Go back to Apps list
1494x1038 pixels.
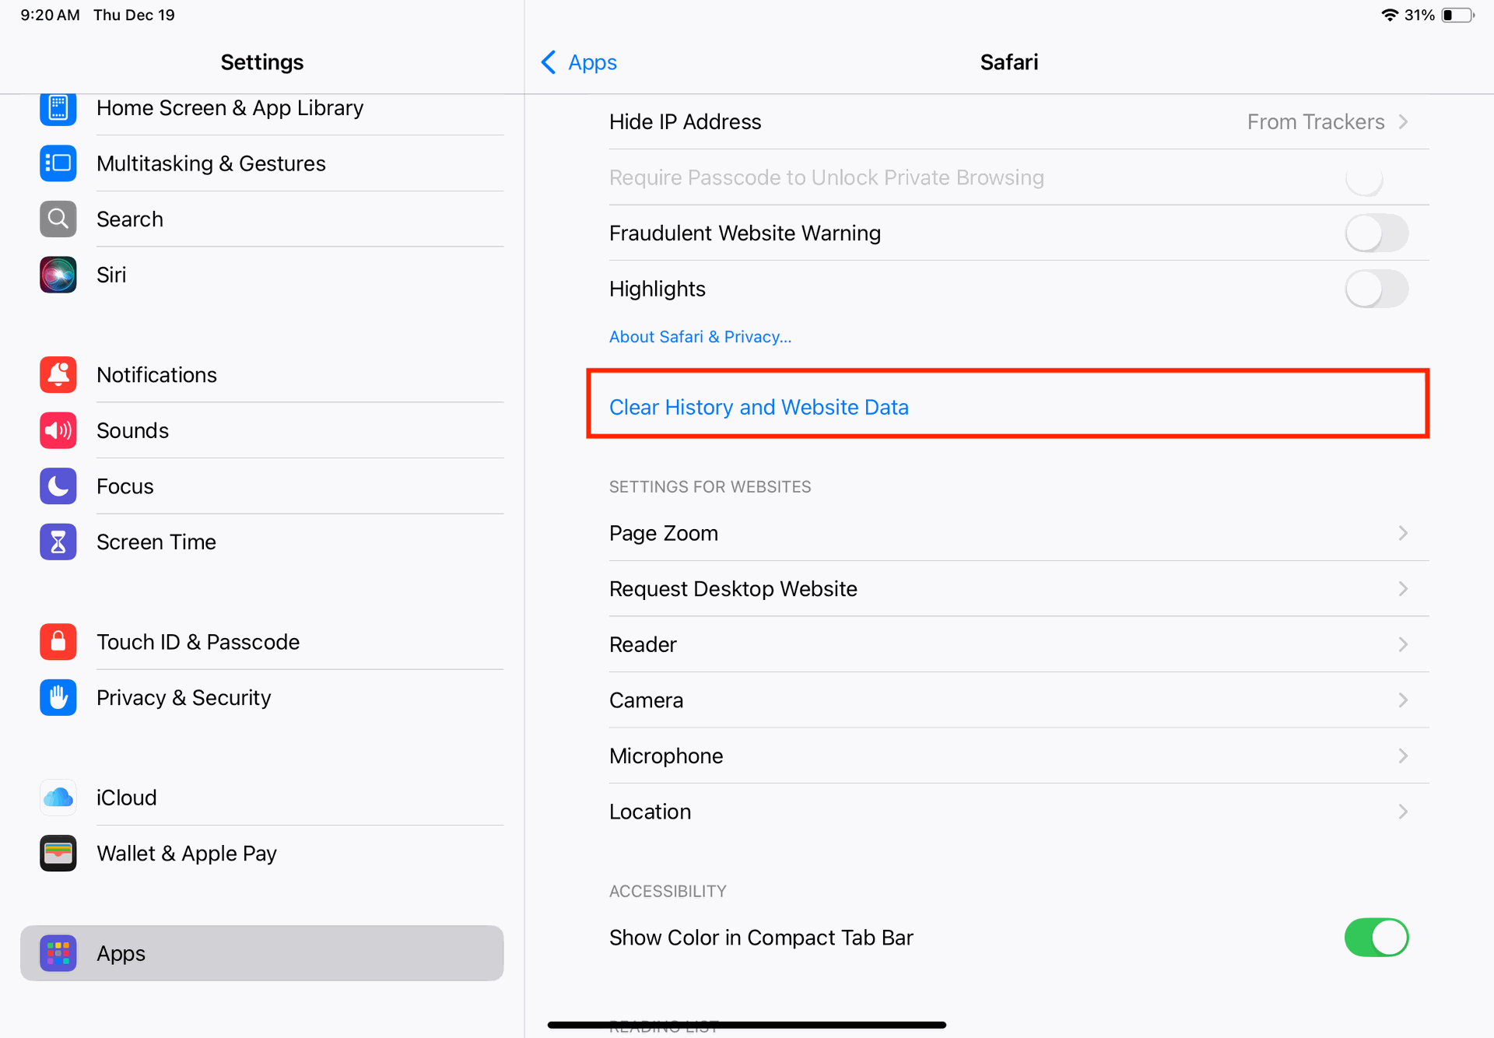tap(579, 62)
